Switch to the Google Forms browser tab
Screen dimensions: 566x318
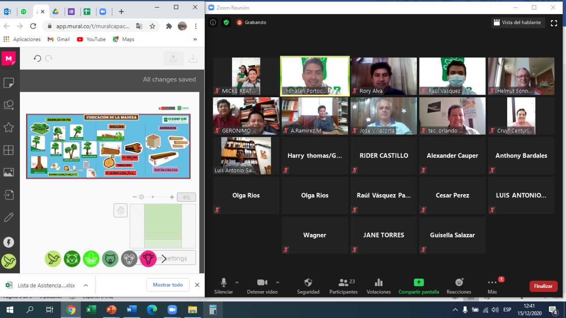pos(71,11)
